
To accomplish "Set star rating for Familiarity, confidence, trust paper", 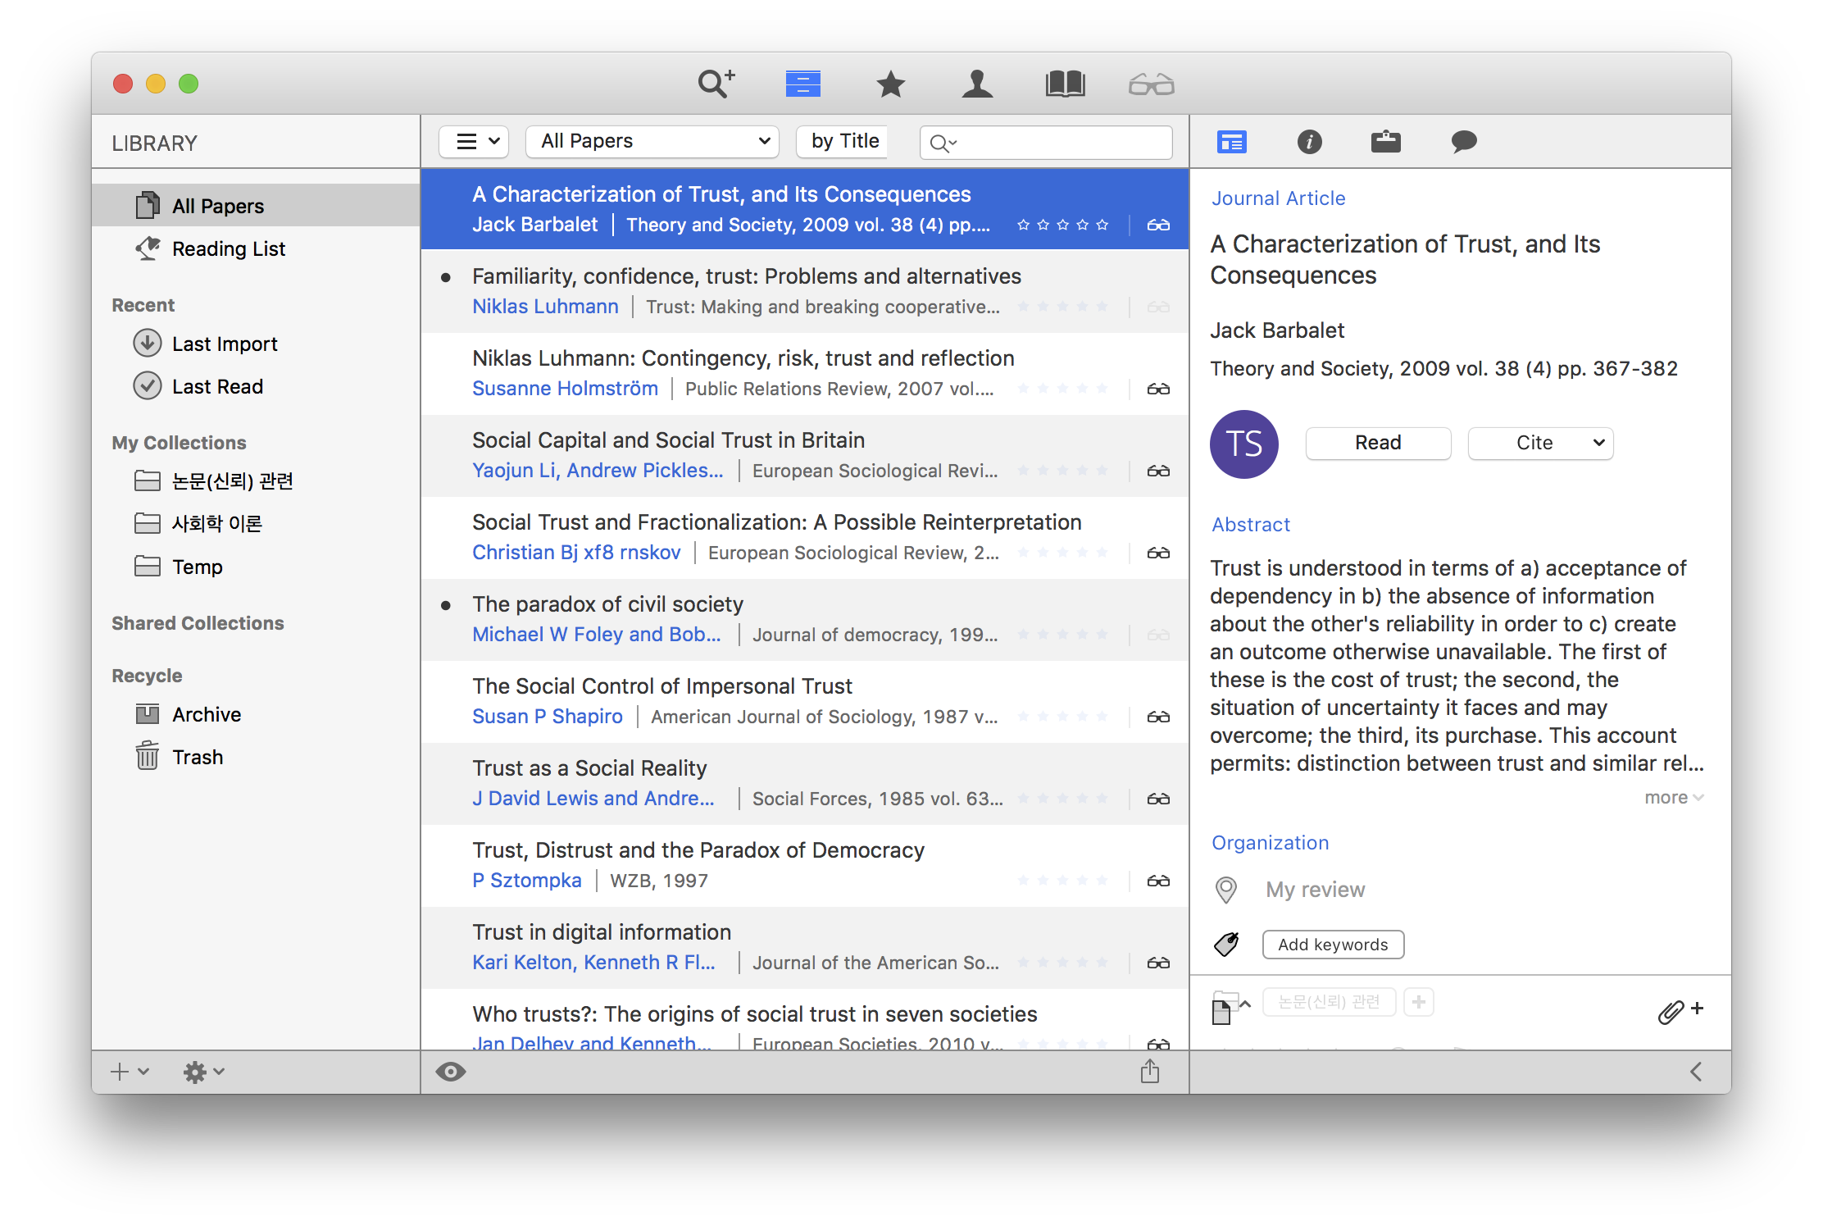I will pyautogui.click(x=1062, y=307).
